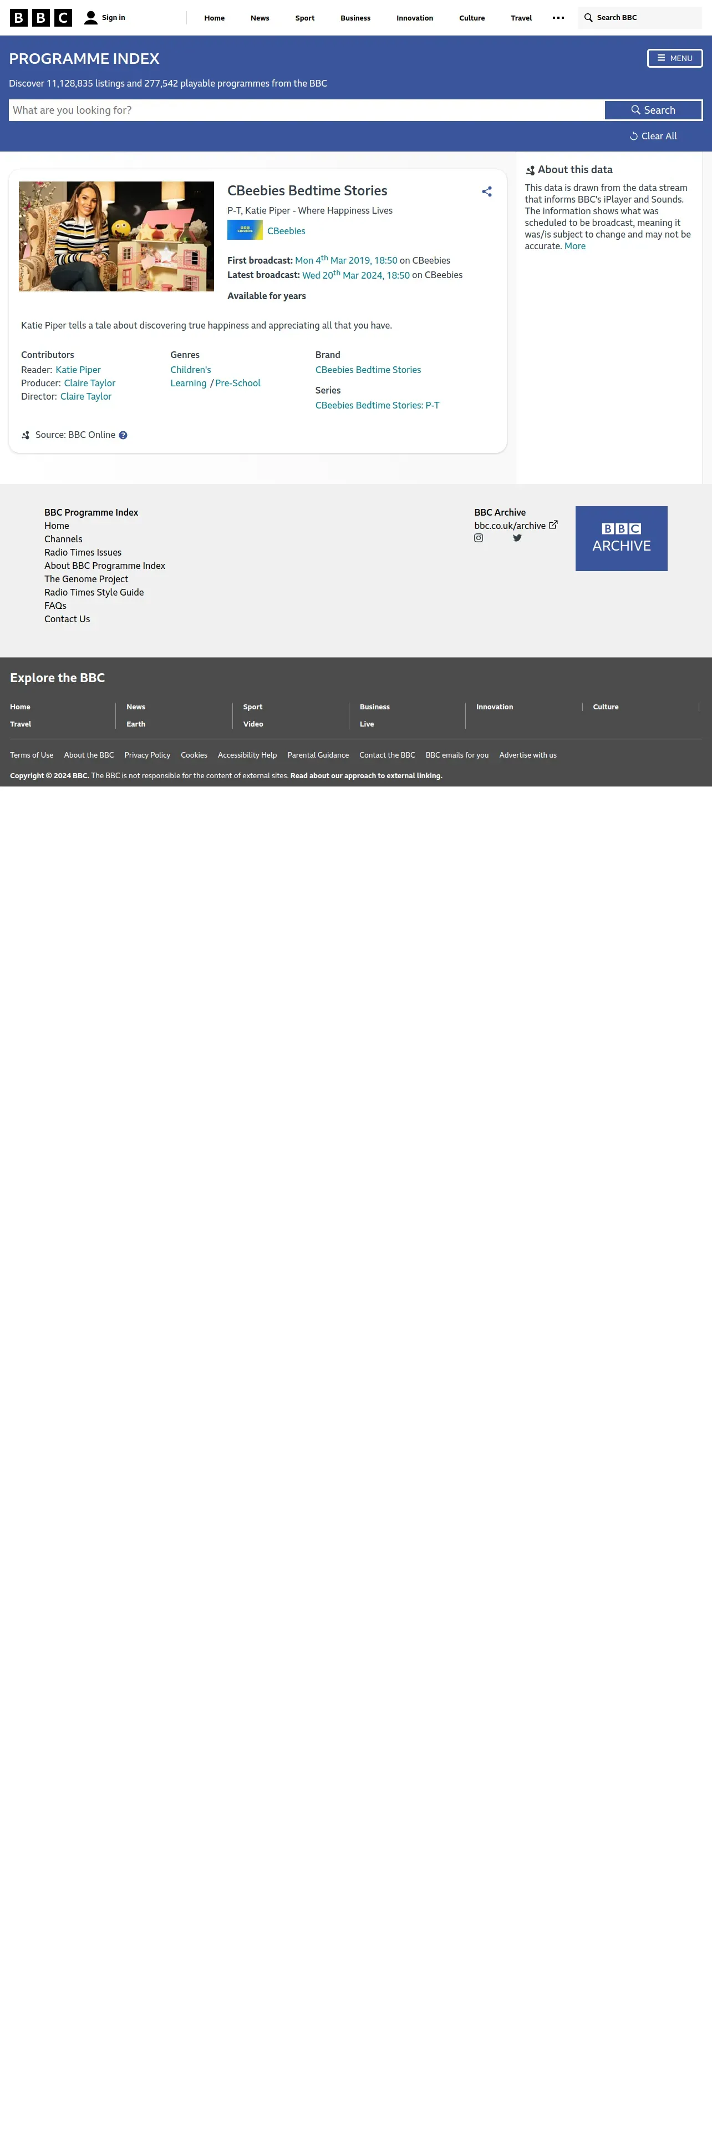The image size is (712, 2138).
Task: Open Radio Times Style Guide footer link
Action: [x=94, y=593]
